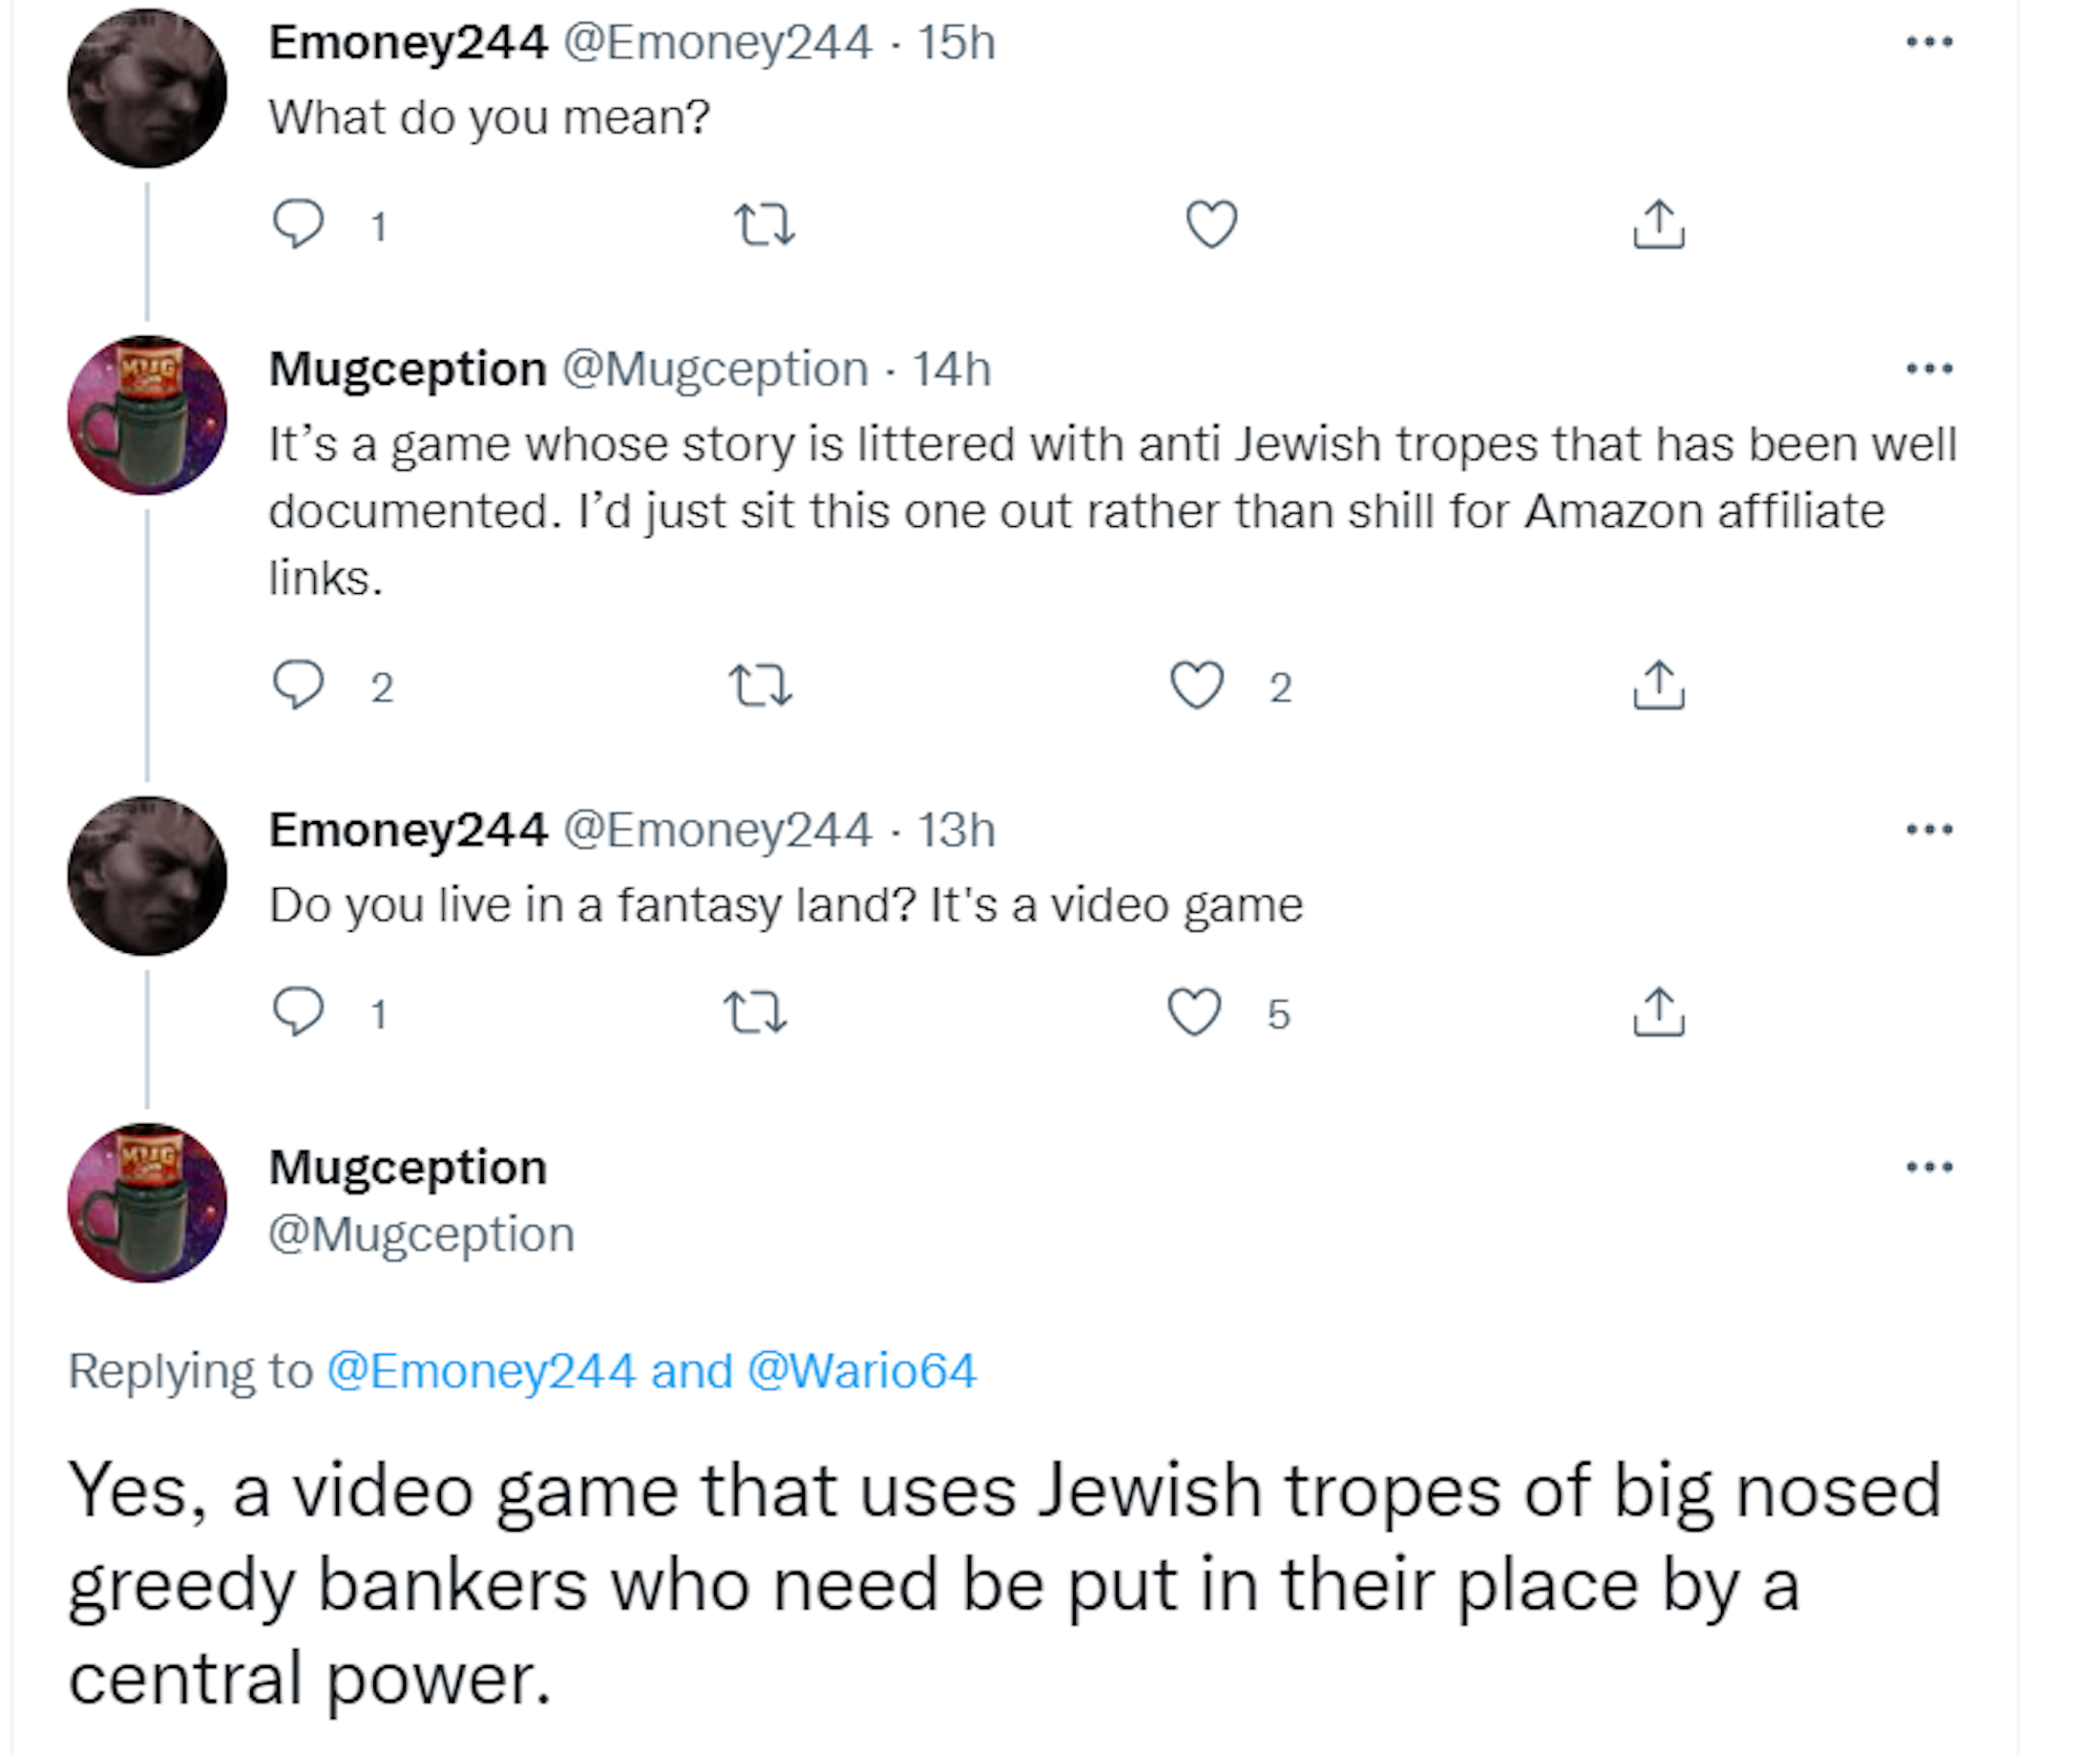Reply to Emoney244's "What do you mean?" tweet
Image resolution: width=2100 pixels, height=1755 pixels.
[298, 223]
